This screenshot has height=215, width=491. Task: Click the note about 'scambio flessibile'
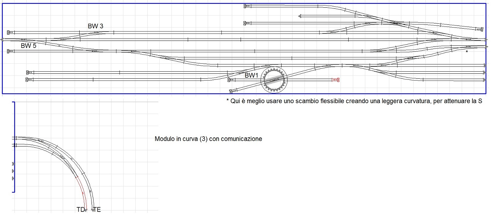point(354,101)
